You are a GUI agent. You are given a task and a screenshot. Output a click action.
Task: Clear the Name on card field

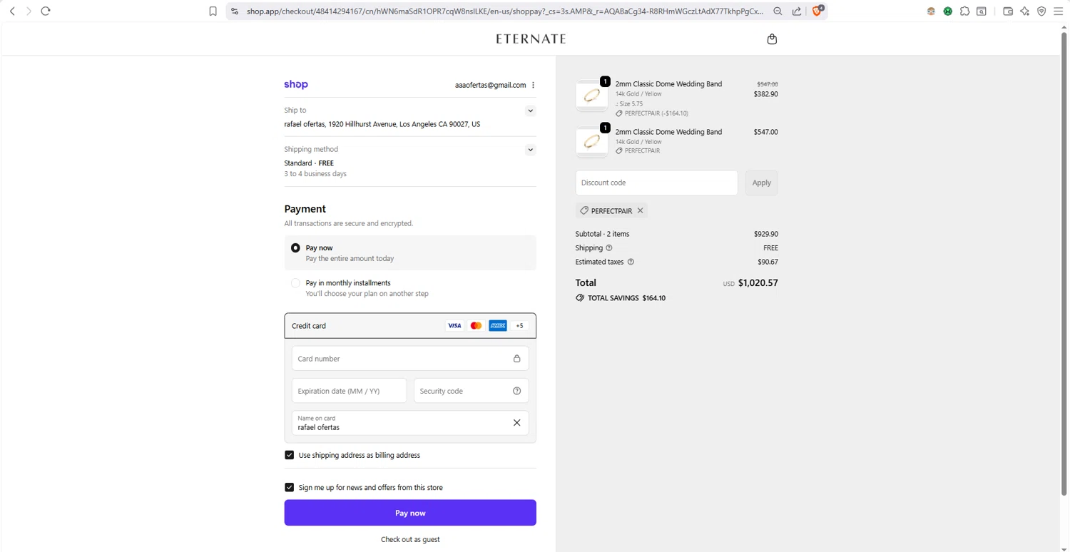[x=517, y=423]
